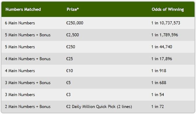Select 4 Main Numbers + Bonus row
Image resolution: width=196 pixels, height=114 pixels.
pos(98,59)
